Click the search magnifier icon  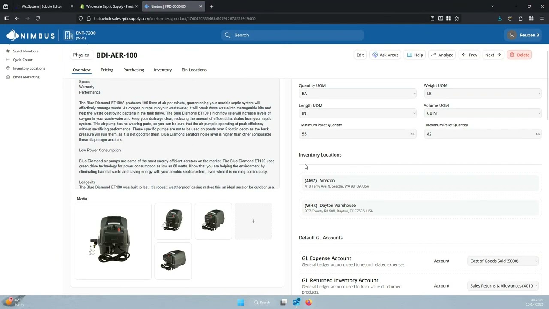(227, 35)
